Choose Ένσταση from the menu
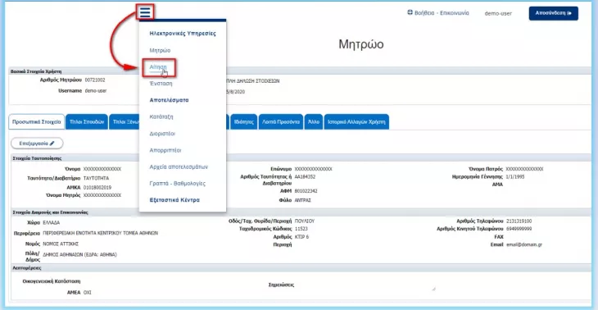598x310 pixels. click(x=161, y=84)
